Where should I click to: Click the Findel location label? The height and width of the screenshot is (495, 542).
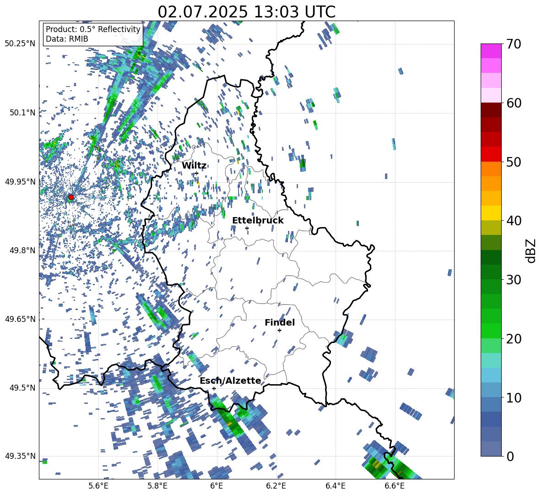[x=280, y=322]
